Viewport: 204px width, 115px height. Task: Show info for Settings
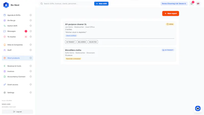tap(31, 93)
